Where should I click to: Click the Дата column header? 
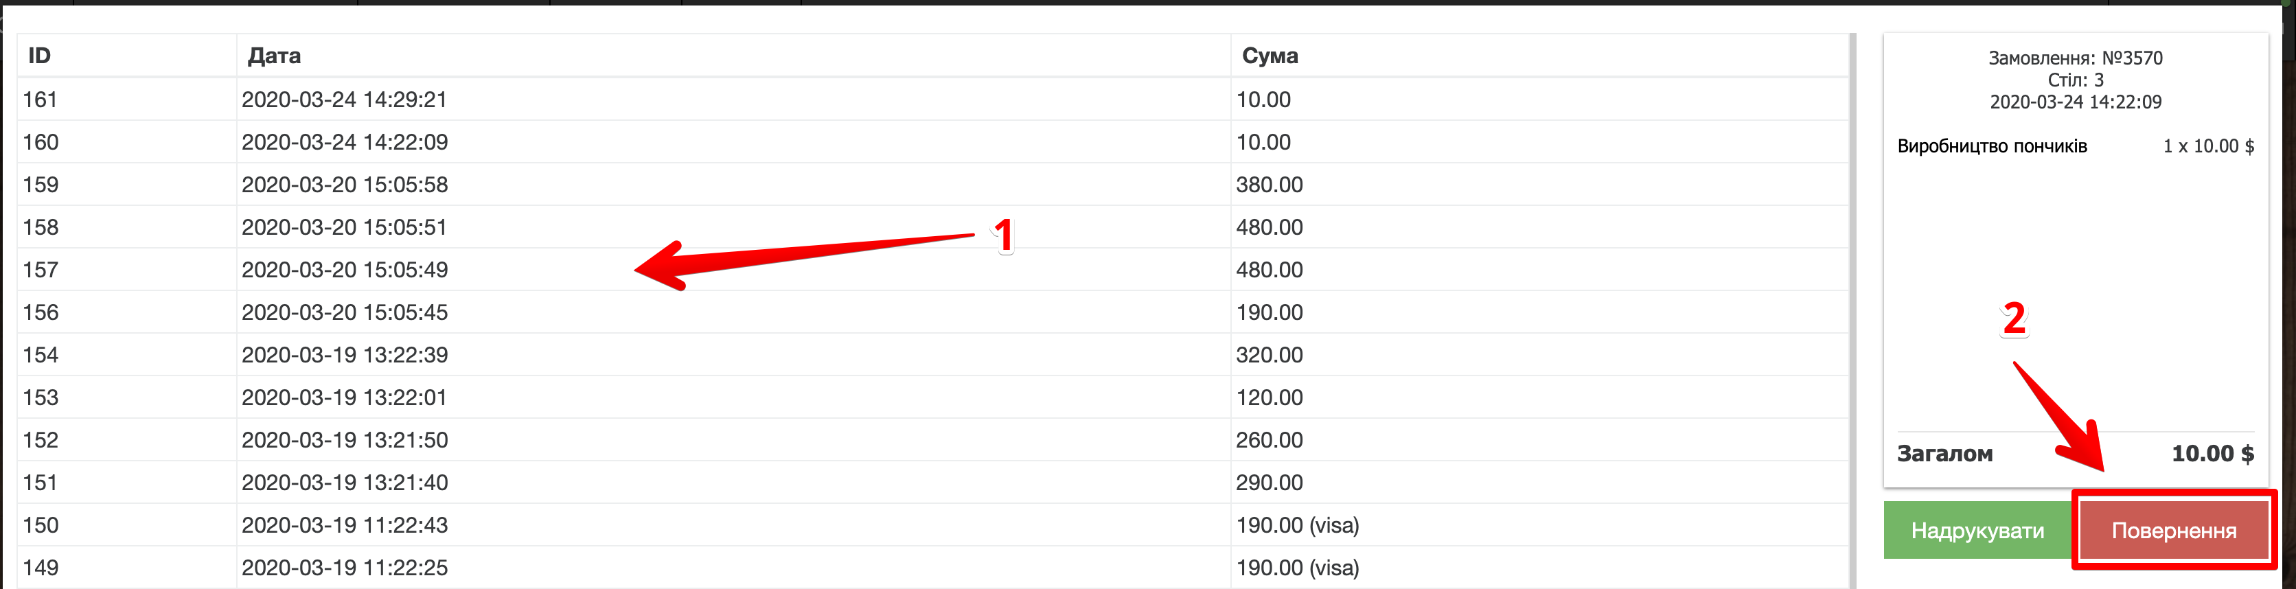(274, 56)
